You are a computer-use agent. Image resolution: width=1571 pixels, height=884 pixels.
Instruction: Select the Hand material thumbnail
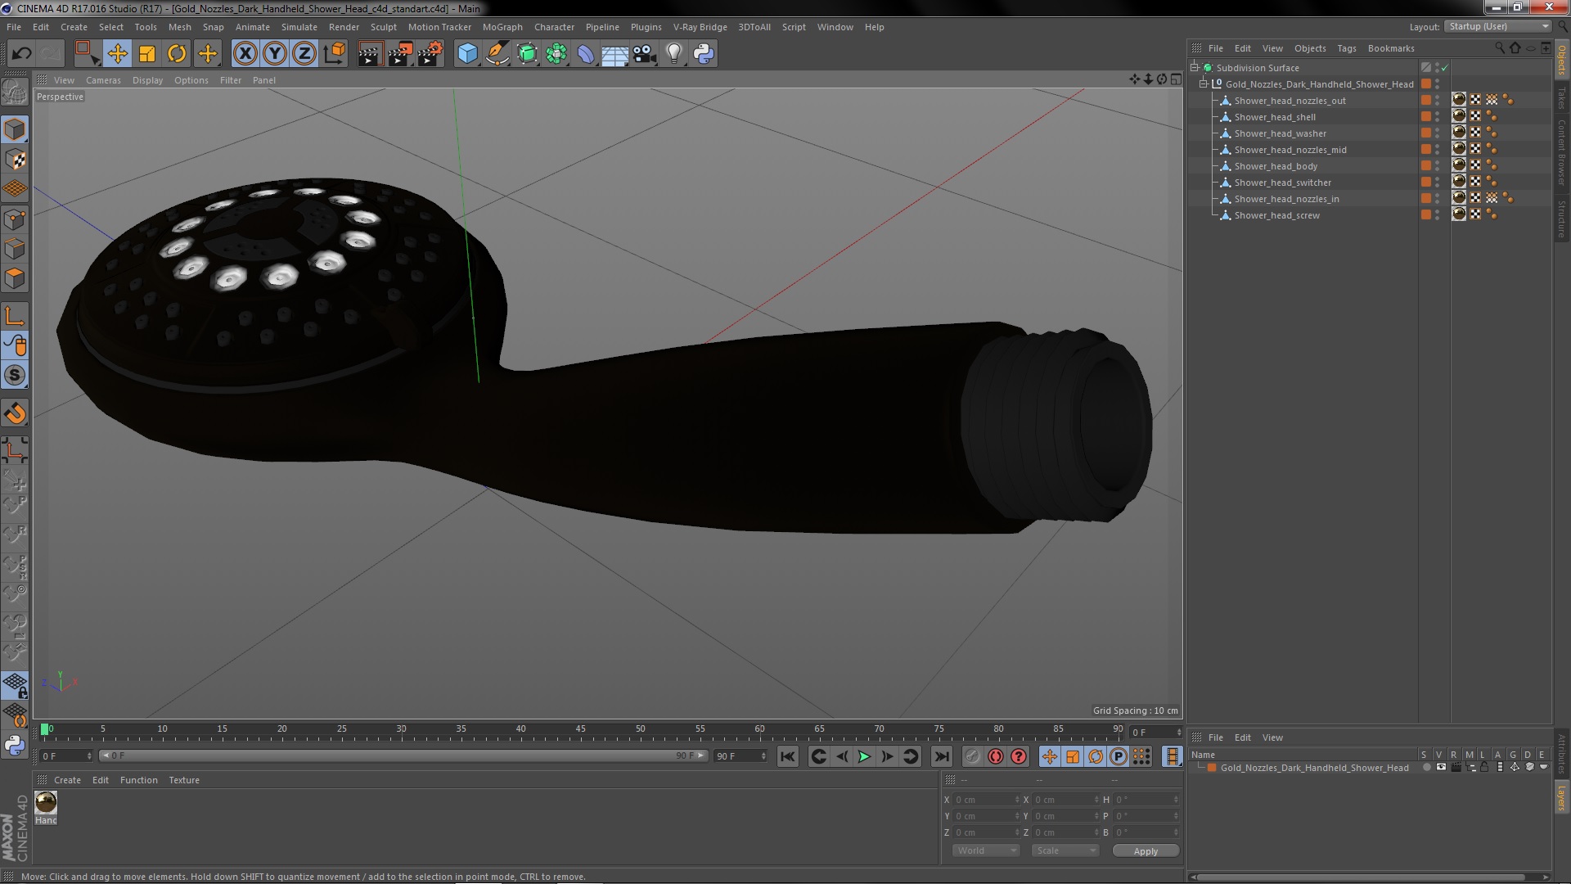click(x=46, y=802)
